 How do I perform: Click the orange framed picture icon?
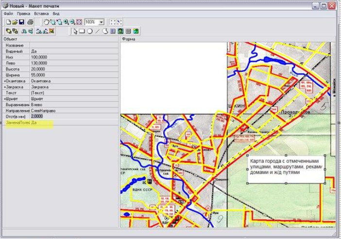[x=51, y=31]
